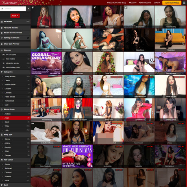Select Chestnut under Hair Colour

point(15,172)
